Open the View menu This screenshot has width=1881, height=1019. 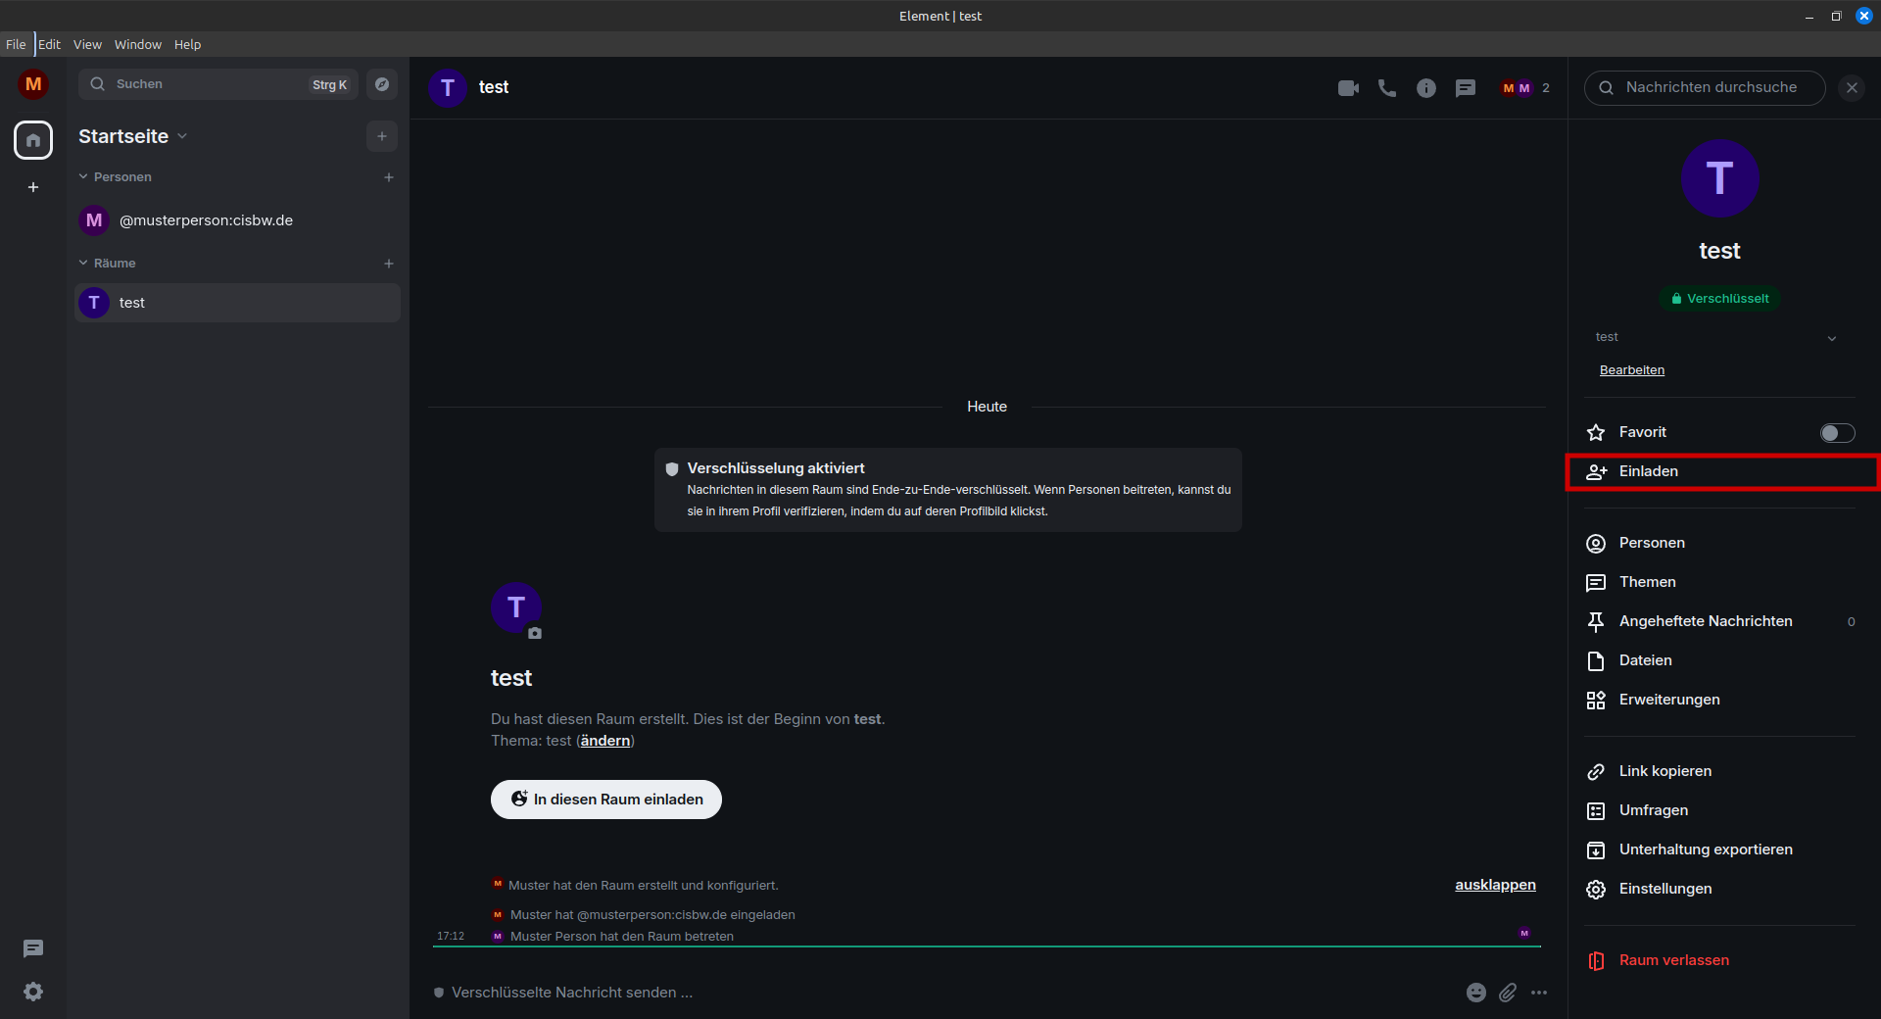click(87, 45)
